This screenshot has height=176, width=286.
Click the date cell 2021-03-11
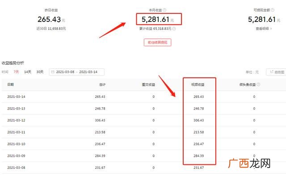pos(16,132)
